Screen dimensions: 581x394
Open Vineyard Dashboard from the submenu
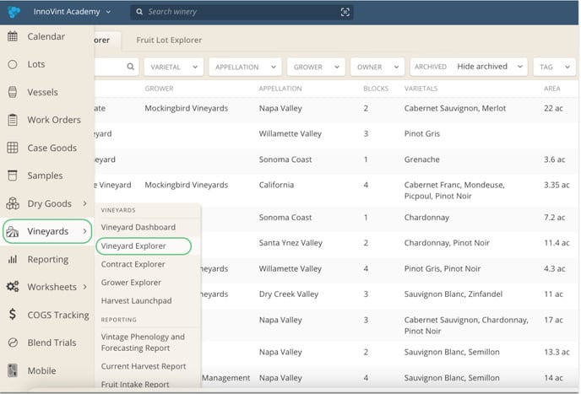click(138, 227)
